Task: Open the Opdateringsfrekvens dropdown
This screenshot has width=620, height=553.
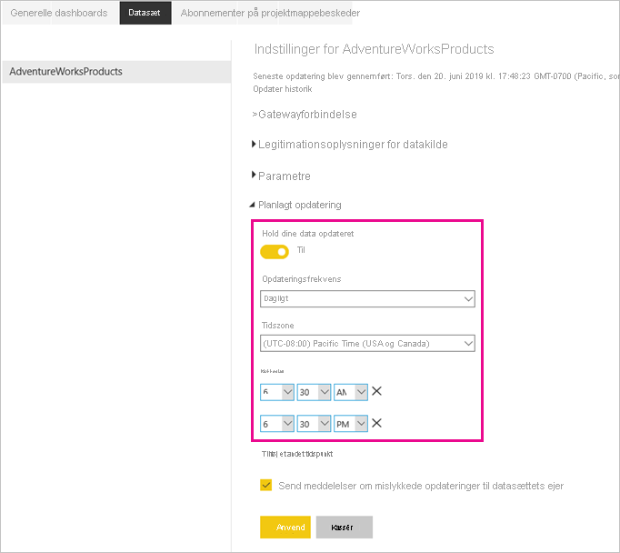Action: [367, 298]
